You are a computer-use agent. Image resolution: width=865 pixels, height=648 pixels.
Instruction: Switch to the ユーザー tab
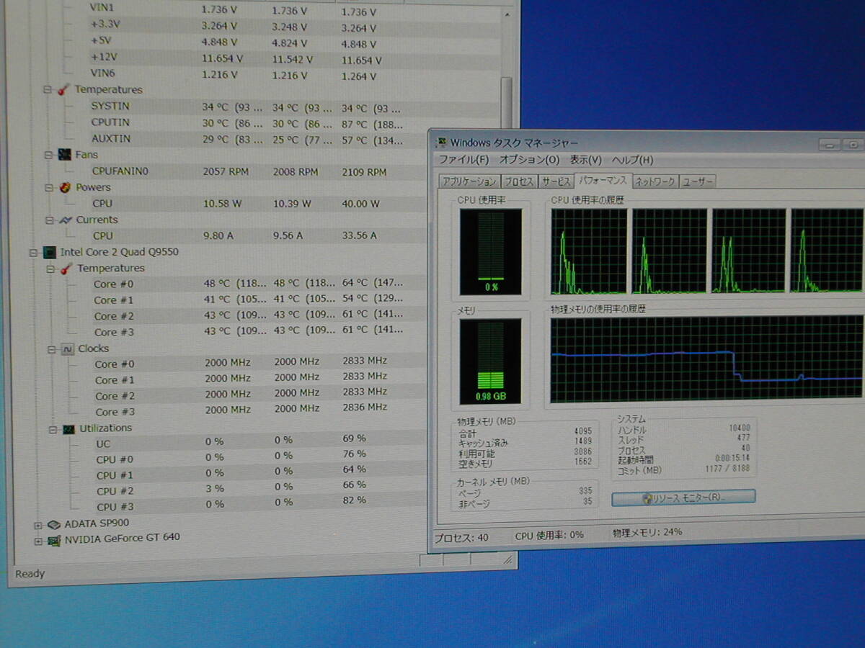(x=697, y=181)
